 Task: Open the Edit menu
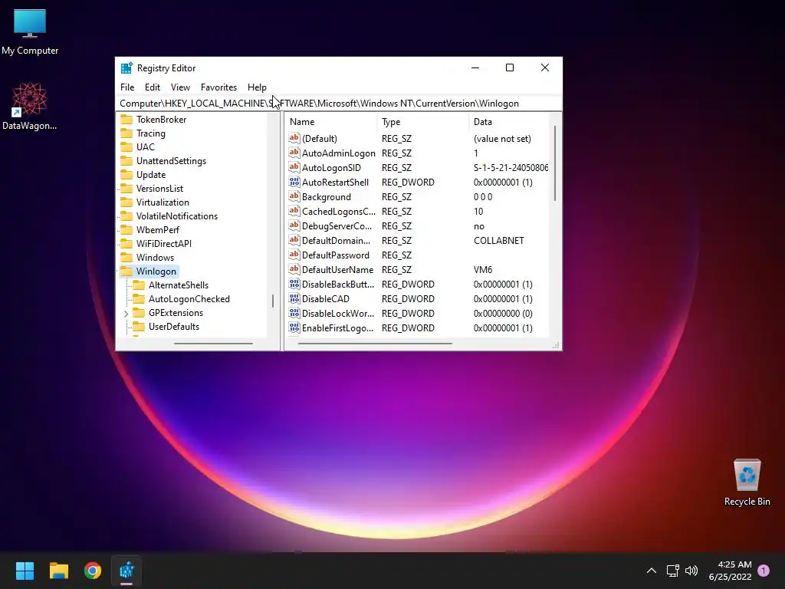(x=153, y=87)
